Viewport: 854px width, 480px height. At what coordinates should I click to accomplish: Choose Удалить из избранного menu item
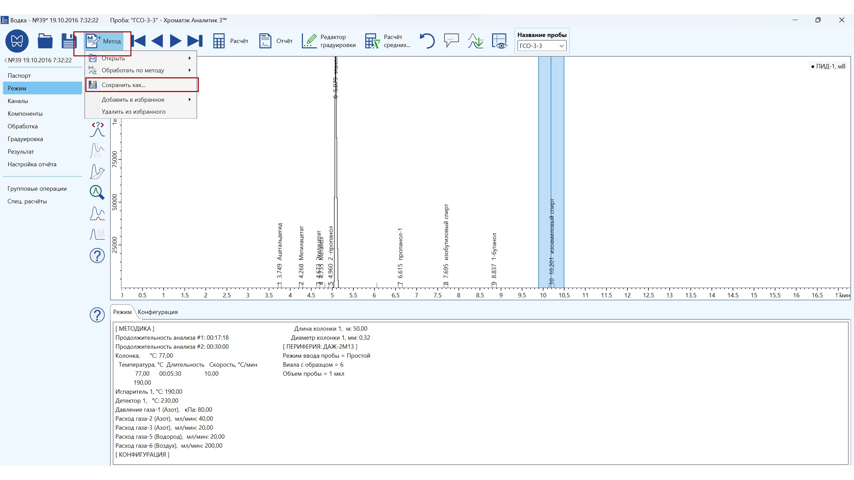[x=133, y=112]
